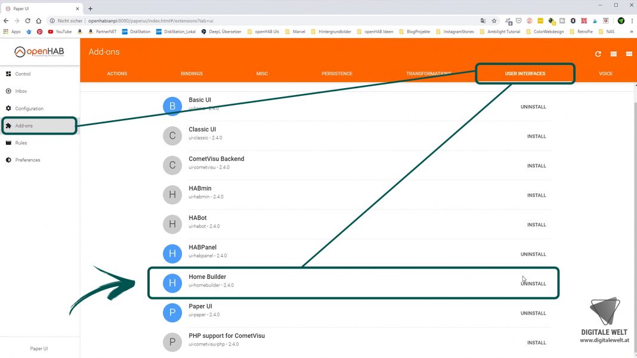Screen dimensions: 637x358
Task: Install the HABmin interface
Action: pyautogui.click(x=536, y=195)
